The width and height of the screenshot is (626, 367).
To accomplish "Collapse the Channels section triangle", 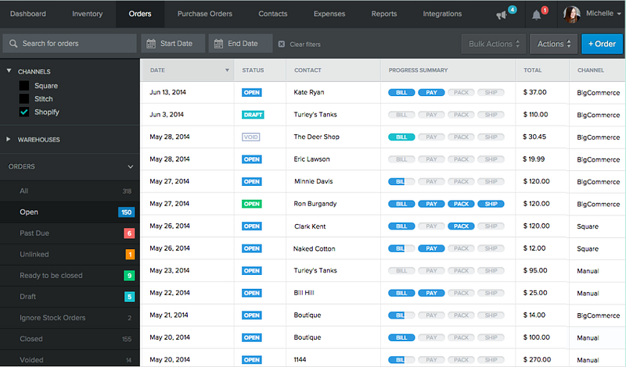I will tap(9, 71).
